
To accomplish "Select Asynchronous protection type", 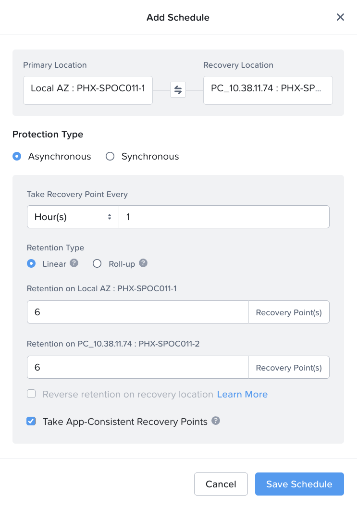I will click(17, 156).
